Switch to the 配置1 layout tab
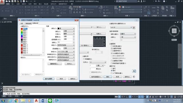 (10, 96)
